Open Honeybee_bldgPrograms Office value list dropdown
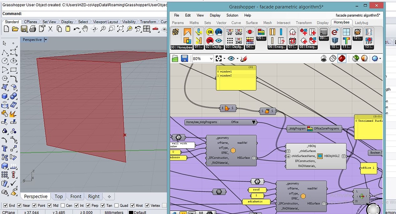 tap(254, 122)
